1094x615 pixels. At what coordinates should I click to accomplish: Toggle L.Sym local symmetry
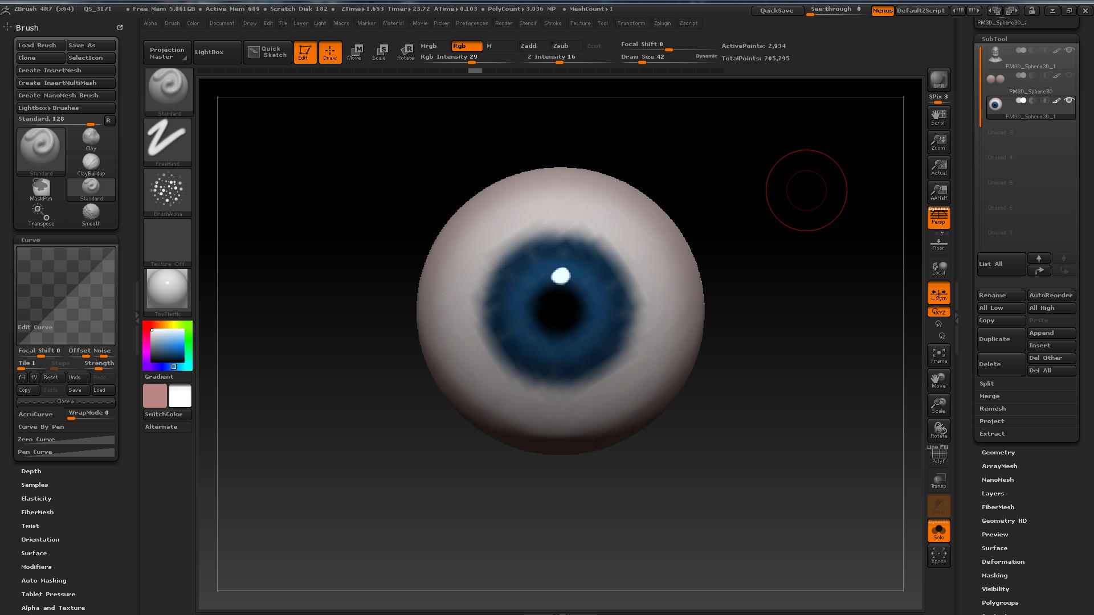938,293
